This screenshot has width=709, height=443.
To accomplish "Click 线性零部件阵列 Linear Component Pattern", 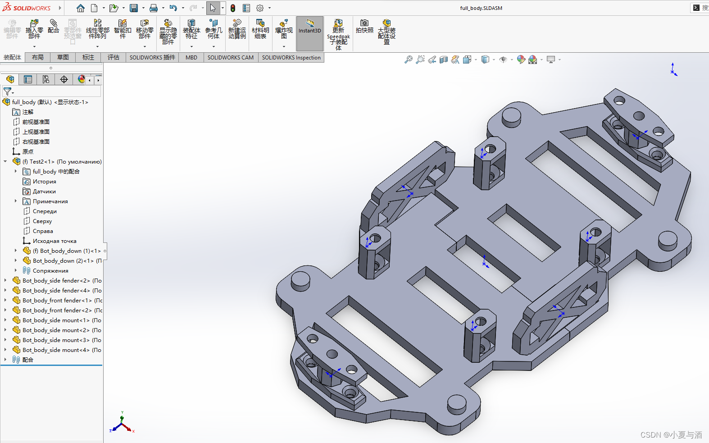I will (x=97, y=30).
